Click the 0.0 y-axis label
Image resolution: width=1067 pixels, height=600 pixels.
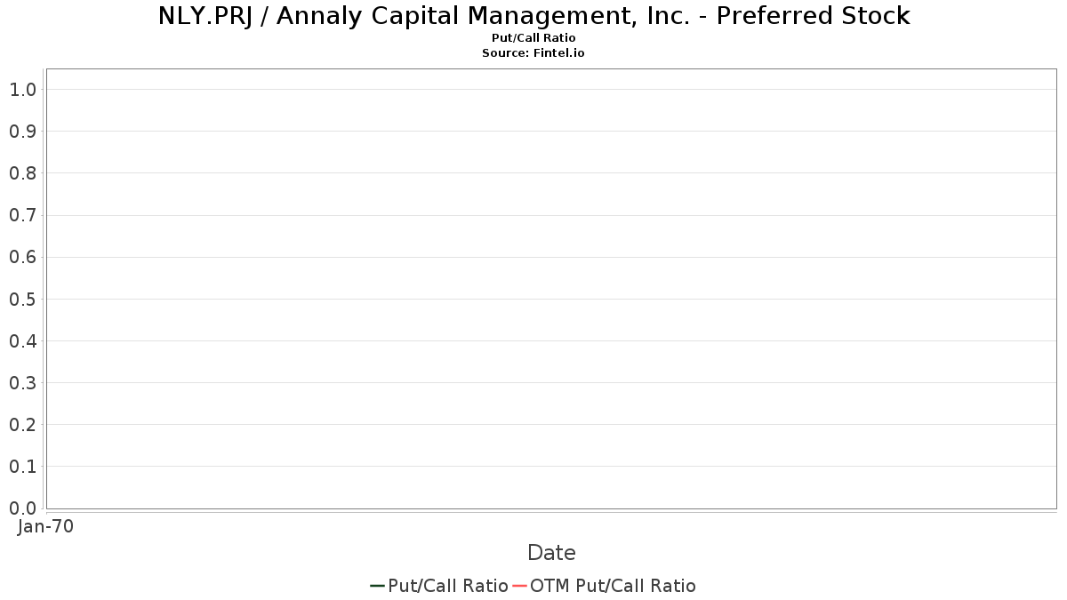point(23,508)
